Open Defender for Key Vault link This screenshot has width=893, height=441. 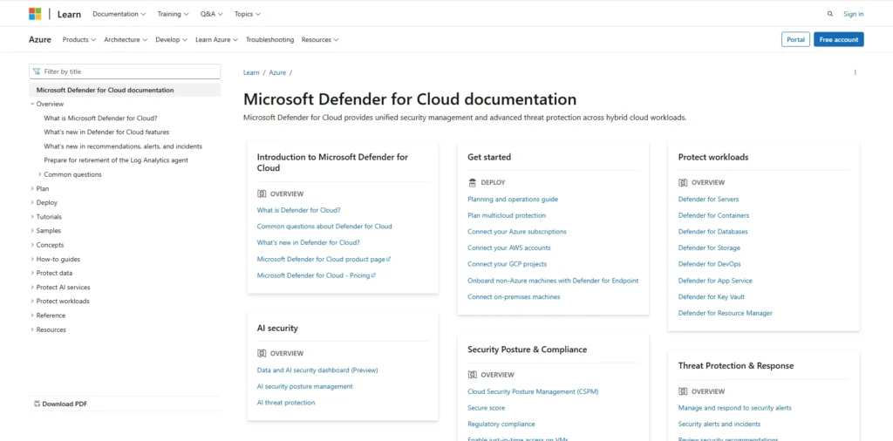712,296
